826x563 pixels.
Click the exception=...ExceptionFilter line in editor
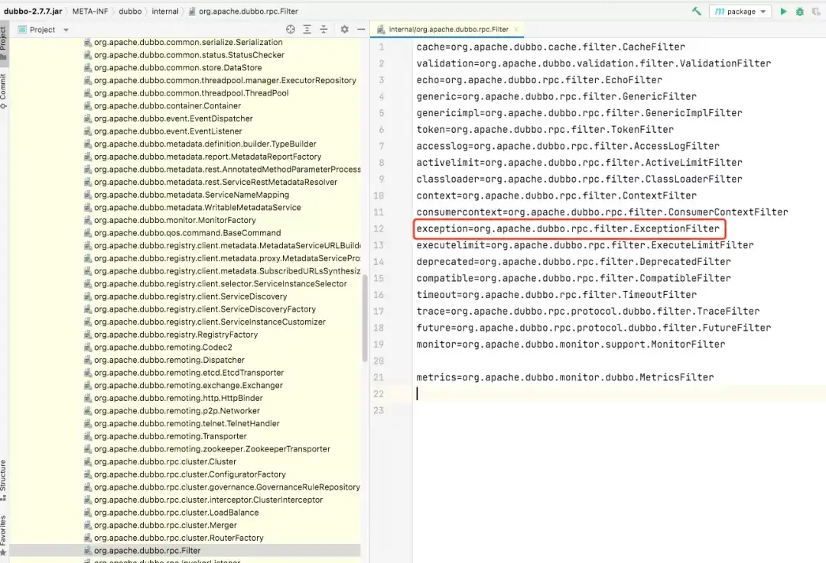pos(567,228)
